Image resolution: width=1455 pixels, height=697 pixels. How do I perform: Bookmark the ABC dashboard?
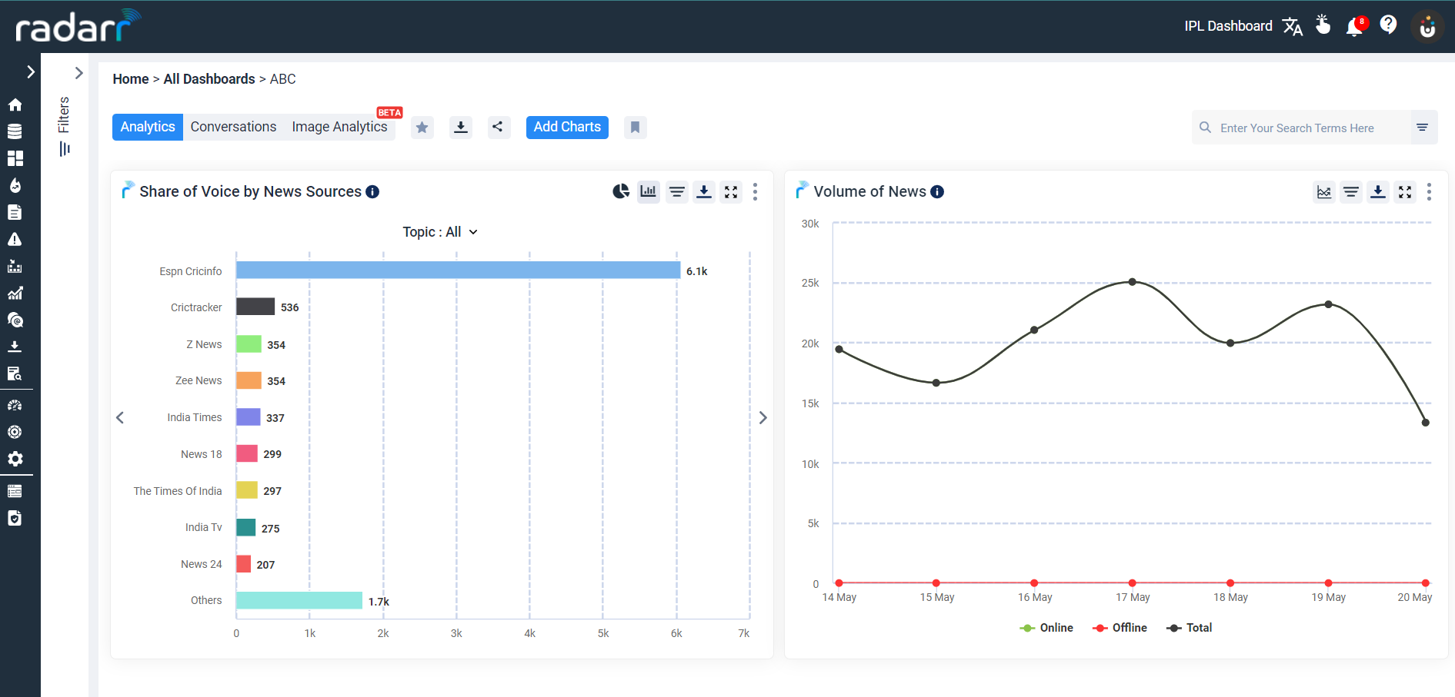click(635, 128)
